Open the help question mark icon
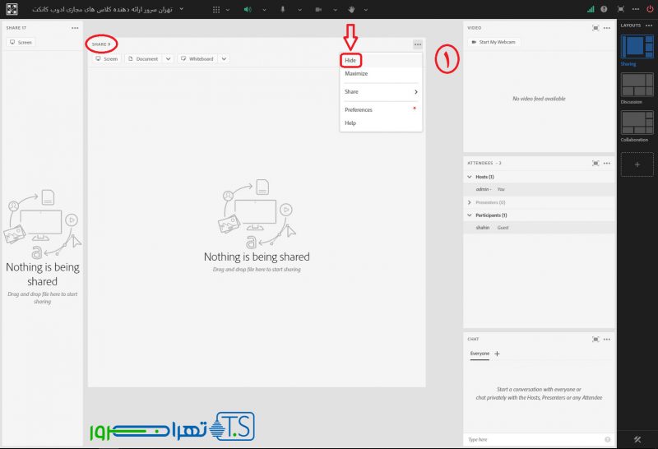658x449 pixels. click(604, 9)
